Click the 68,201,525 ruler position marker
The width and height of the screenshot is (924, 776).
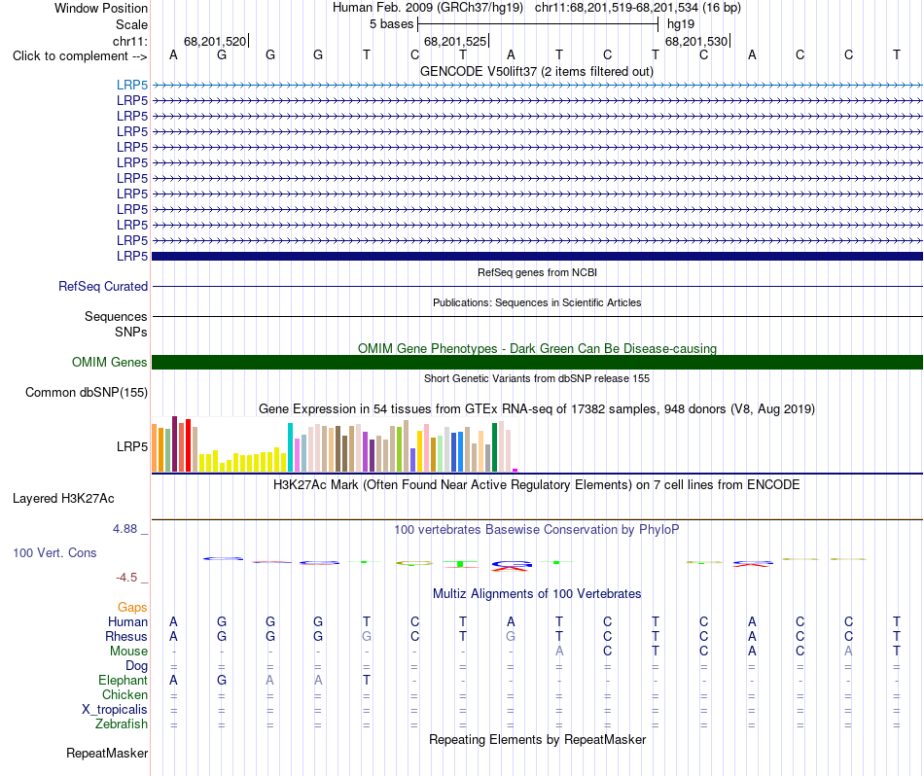pos(455,41)
